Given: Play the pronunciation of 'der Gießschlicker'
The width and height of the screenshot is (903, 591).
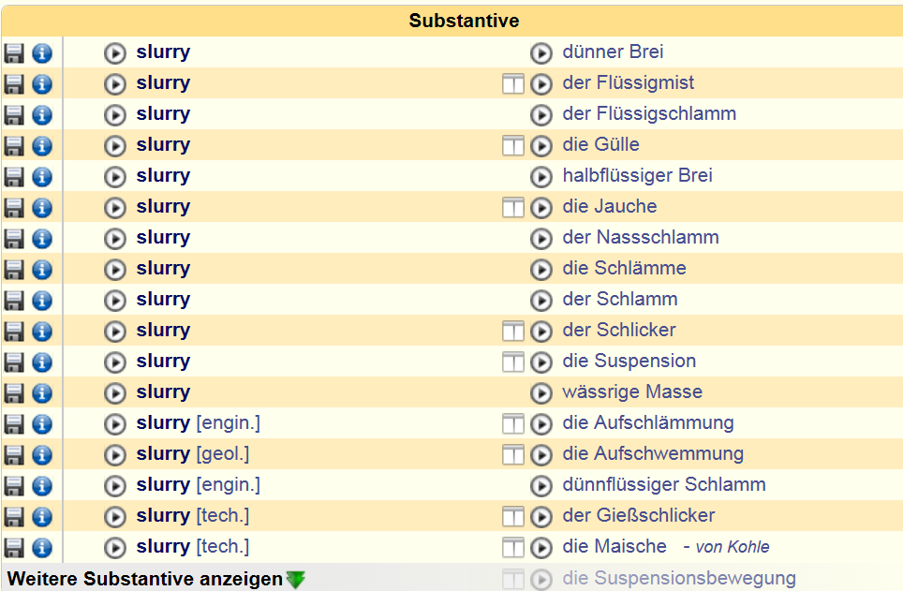Looking at the screenshot, I should tap(541, 517).
